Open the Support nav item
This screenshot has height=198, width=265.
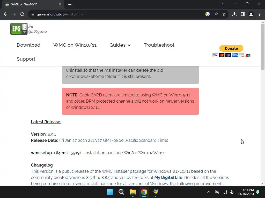click(26, 59)
